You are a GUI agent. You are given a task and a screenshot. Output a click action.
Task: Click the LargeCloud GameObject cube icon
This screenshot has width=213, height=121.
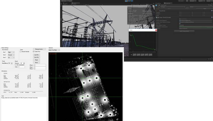[156, 6]
